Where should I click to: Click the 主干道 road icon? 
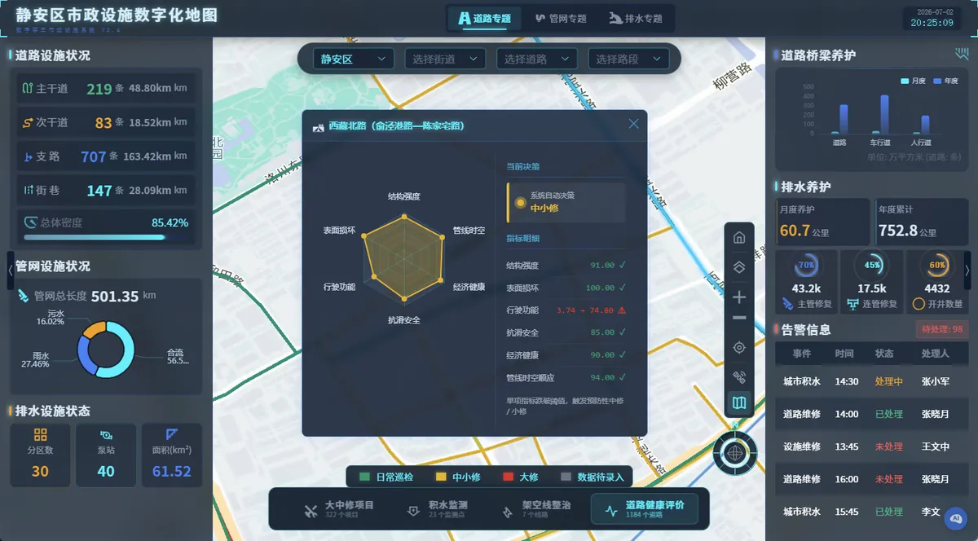click(28, 89)
